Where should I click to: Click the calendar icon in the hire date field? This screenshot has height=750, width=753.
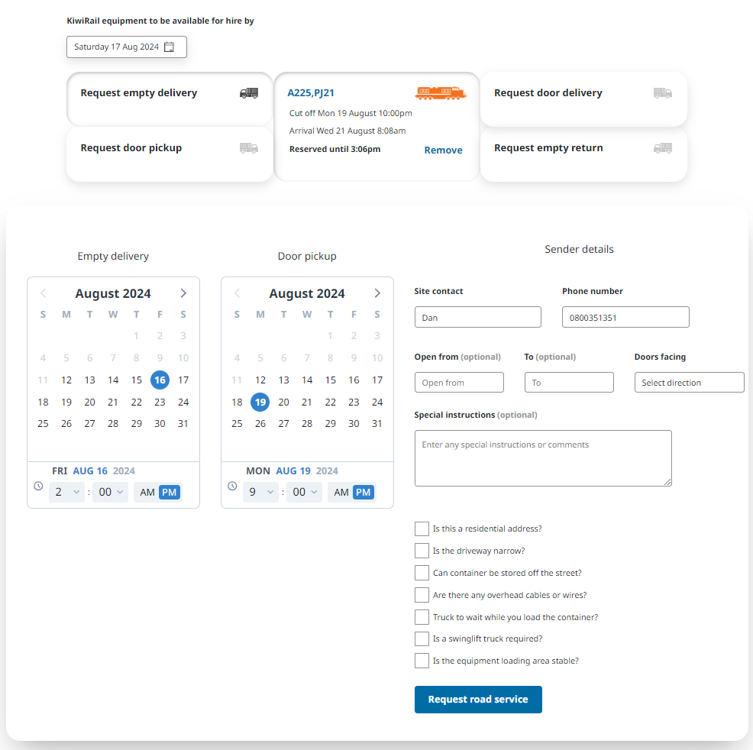[x=170, y=47]
